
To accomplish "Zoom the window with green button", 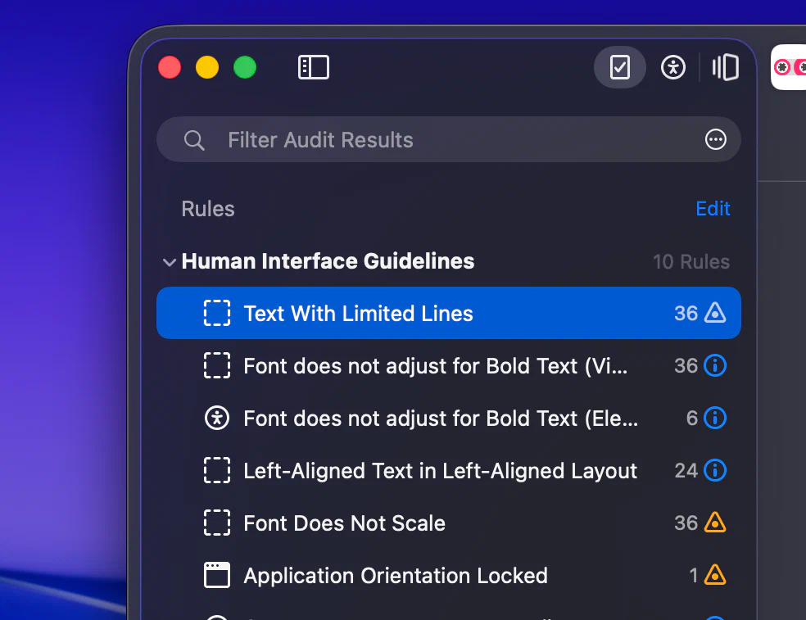I will (245, 67).
